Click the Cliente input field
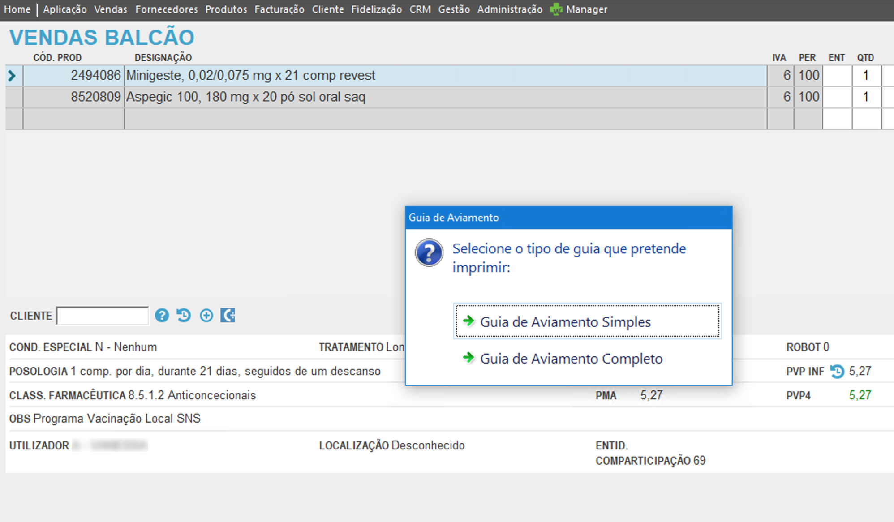The width and height of the screenshot is (894, 522). [103, 316]
